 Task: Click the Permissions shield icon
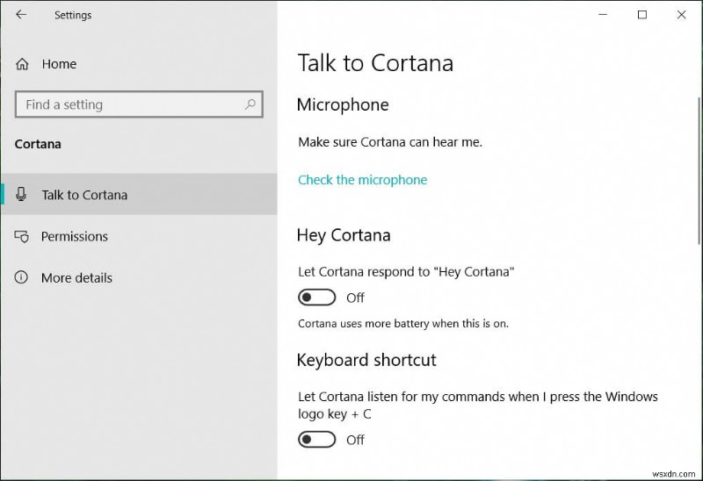[x=21, y=236]
